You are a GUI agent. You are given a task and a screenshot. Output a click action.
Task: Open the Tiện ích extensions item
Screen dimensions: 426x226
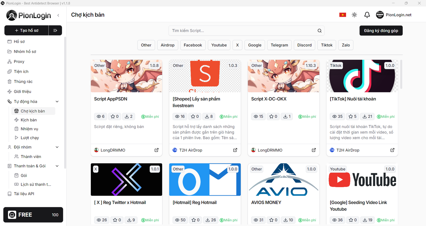pyautogui.click(x=21, y=71)
